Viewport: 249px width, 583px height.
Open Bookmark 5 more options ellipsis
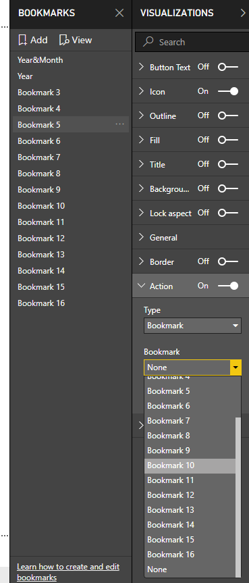119,124
